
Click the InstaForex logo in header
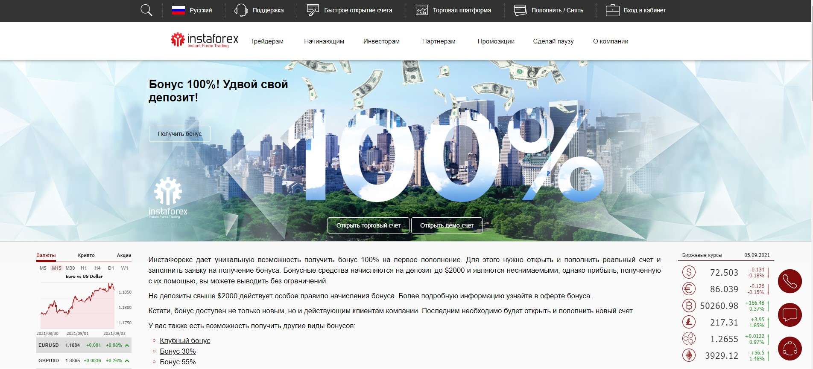click(x=205, y=40)
